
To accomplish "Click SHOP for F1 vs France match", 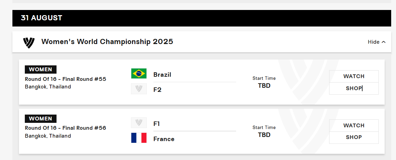I will [354, 138].
